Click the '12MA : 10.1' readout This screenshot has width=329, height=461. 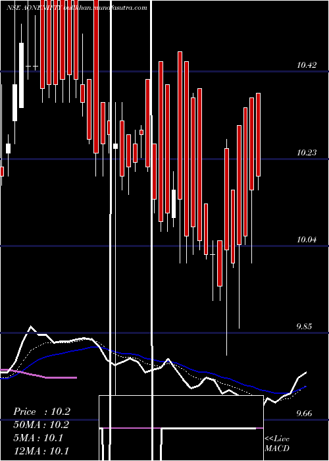41,450
